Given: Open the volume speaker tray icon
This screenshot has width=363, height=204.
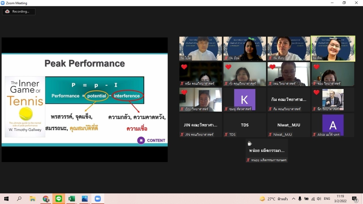Looking at the screenshot, I should (319, 199).
